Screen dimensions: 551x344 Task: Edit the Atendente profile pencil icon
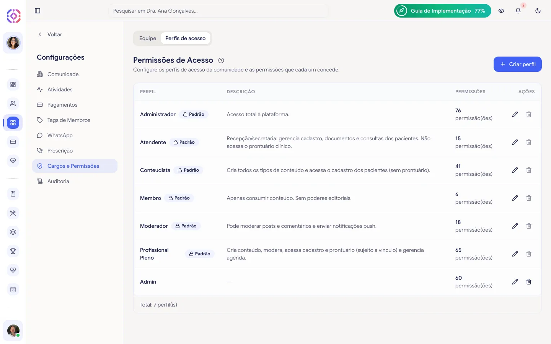515,142
